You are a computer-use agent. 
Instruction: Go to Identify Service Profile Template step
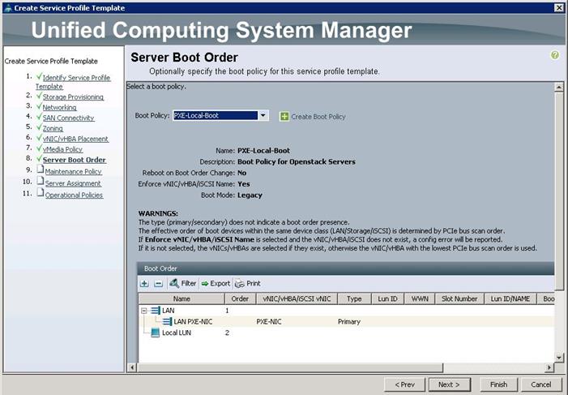(73, 82)
